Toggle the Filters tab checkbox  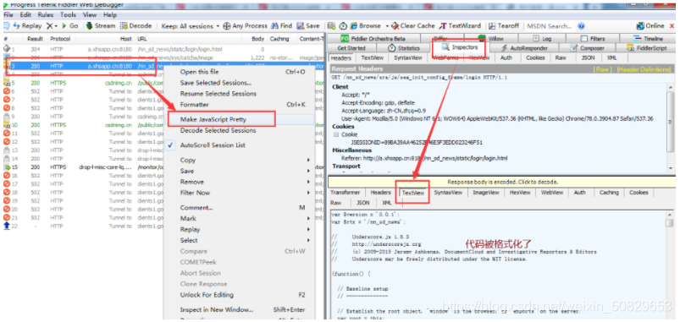click(583, 39)
